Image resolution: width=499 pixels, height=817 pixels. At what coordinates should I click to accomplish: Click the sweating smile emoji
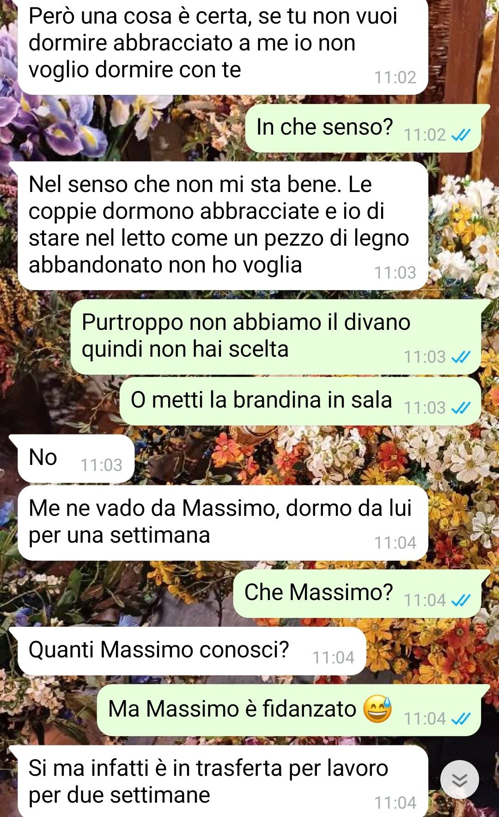pyautogui.click(x=377, y=710)
